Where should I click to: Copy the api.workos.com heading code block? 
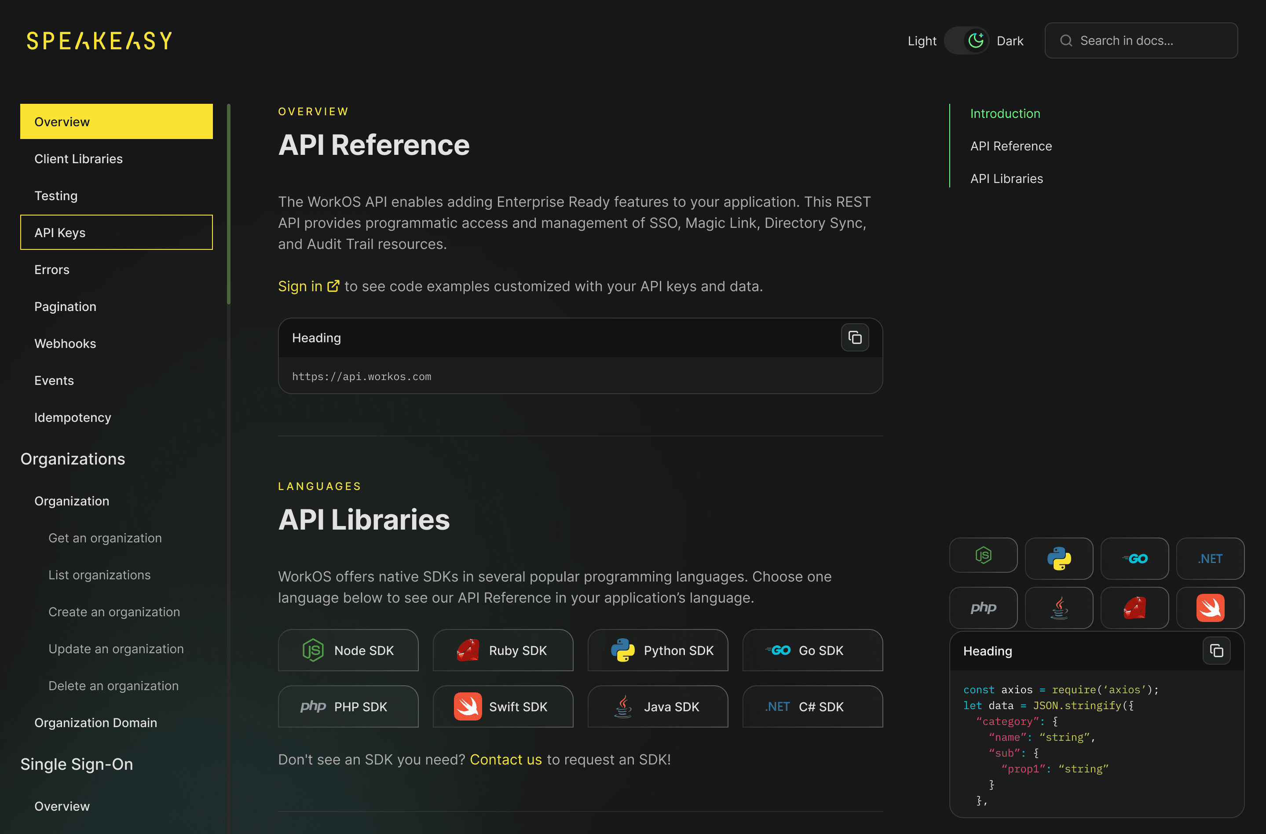coord(854,338)
